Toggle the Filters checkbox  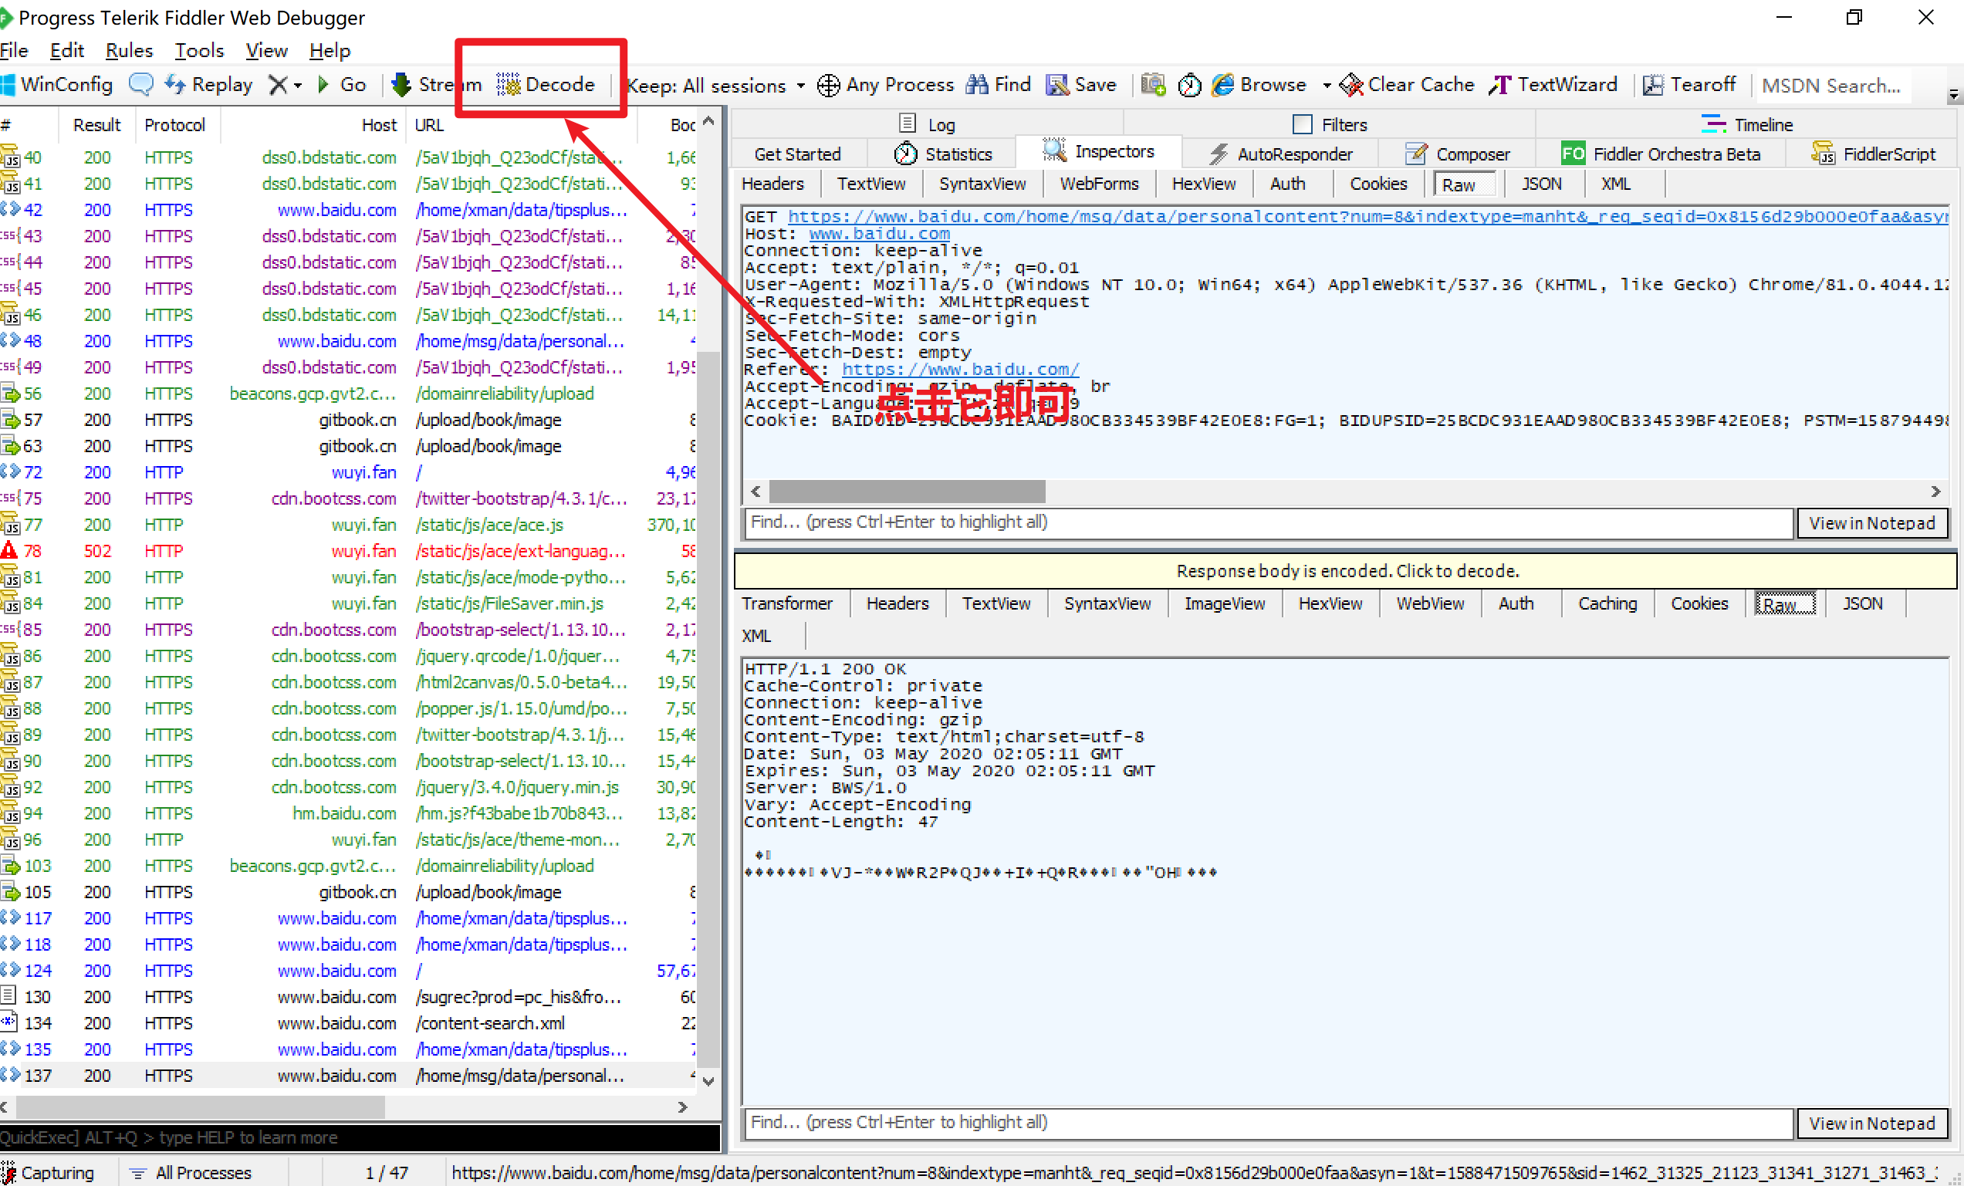pyautogui.click(x=1303, y=124)
